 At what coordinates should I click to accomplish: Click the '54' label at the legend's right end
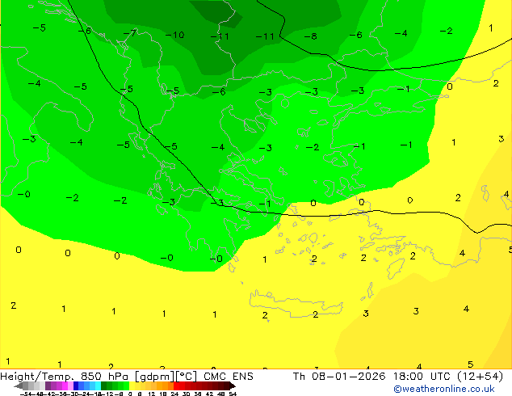[x=233, y=394]
